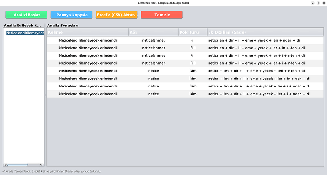Sort by the Kök column header

[154, 32]
